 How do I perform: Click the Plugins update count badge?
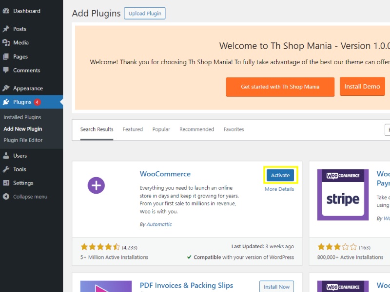pyautogui.click(x=37, y=102)
